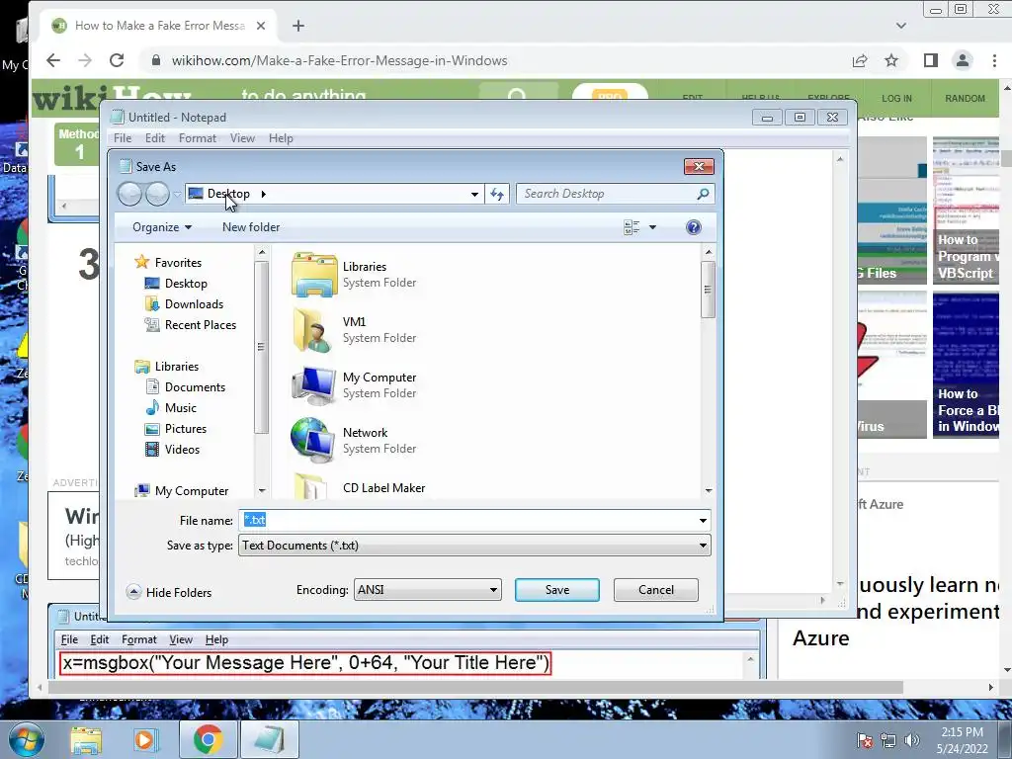The width and height of the screenshot is (1012, 759).
Task: Open the Encoding ANSI dropdown
Action: point(427,590)
